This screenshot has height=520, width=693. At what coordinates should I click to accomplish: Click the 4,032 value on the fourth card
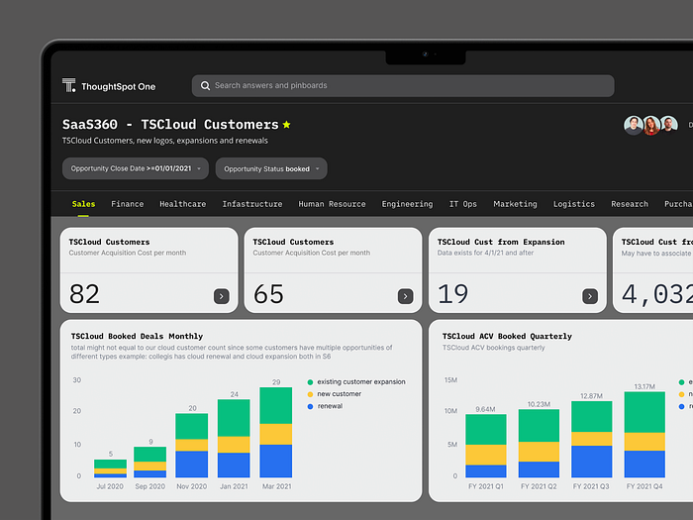(657, 294)
